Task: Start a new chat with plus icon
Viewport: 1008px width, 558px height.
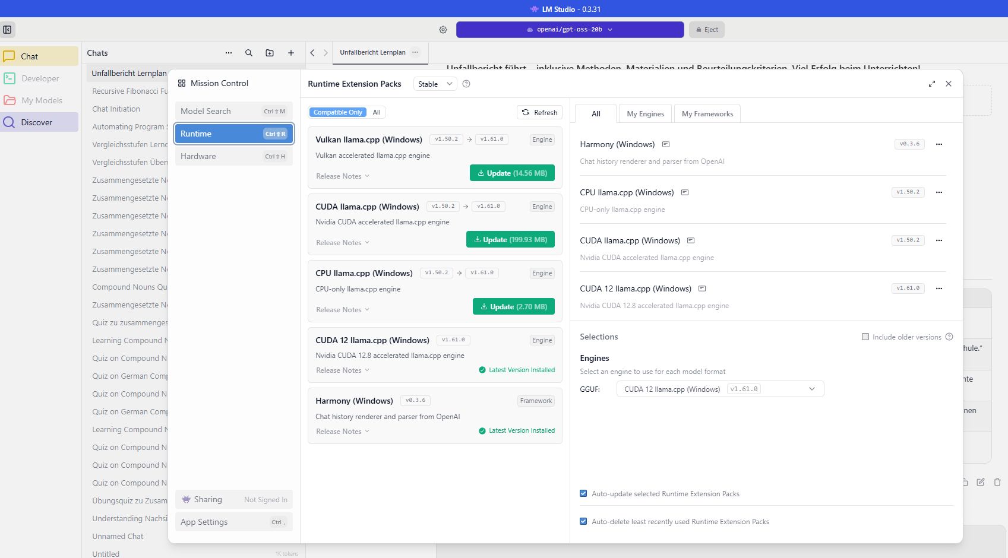Action: pyautogui.click(x=291, y=53)
